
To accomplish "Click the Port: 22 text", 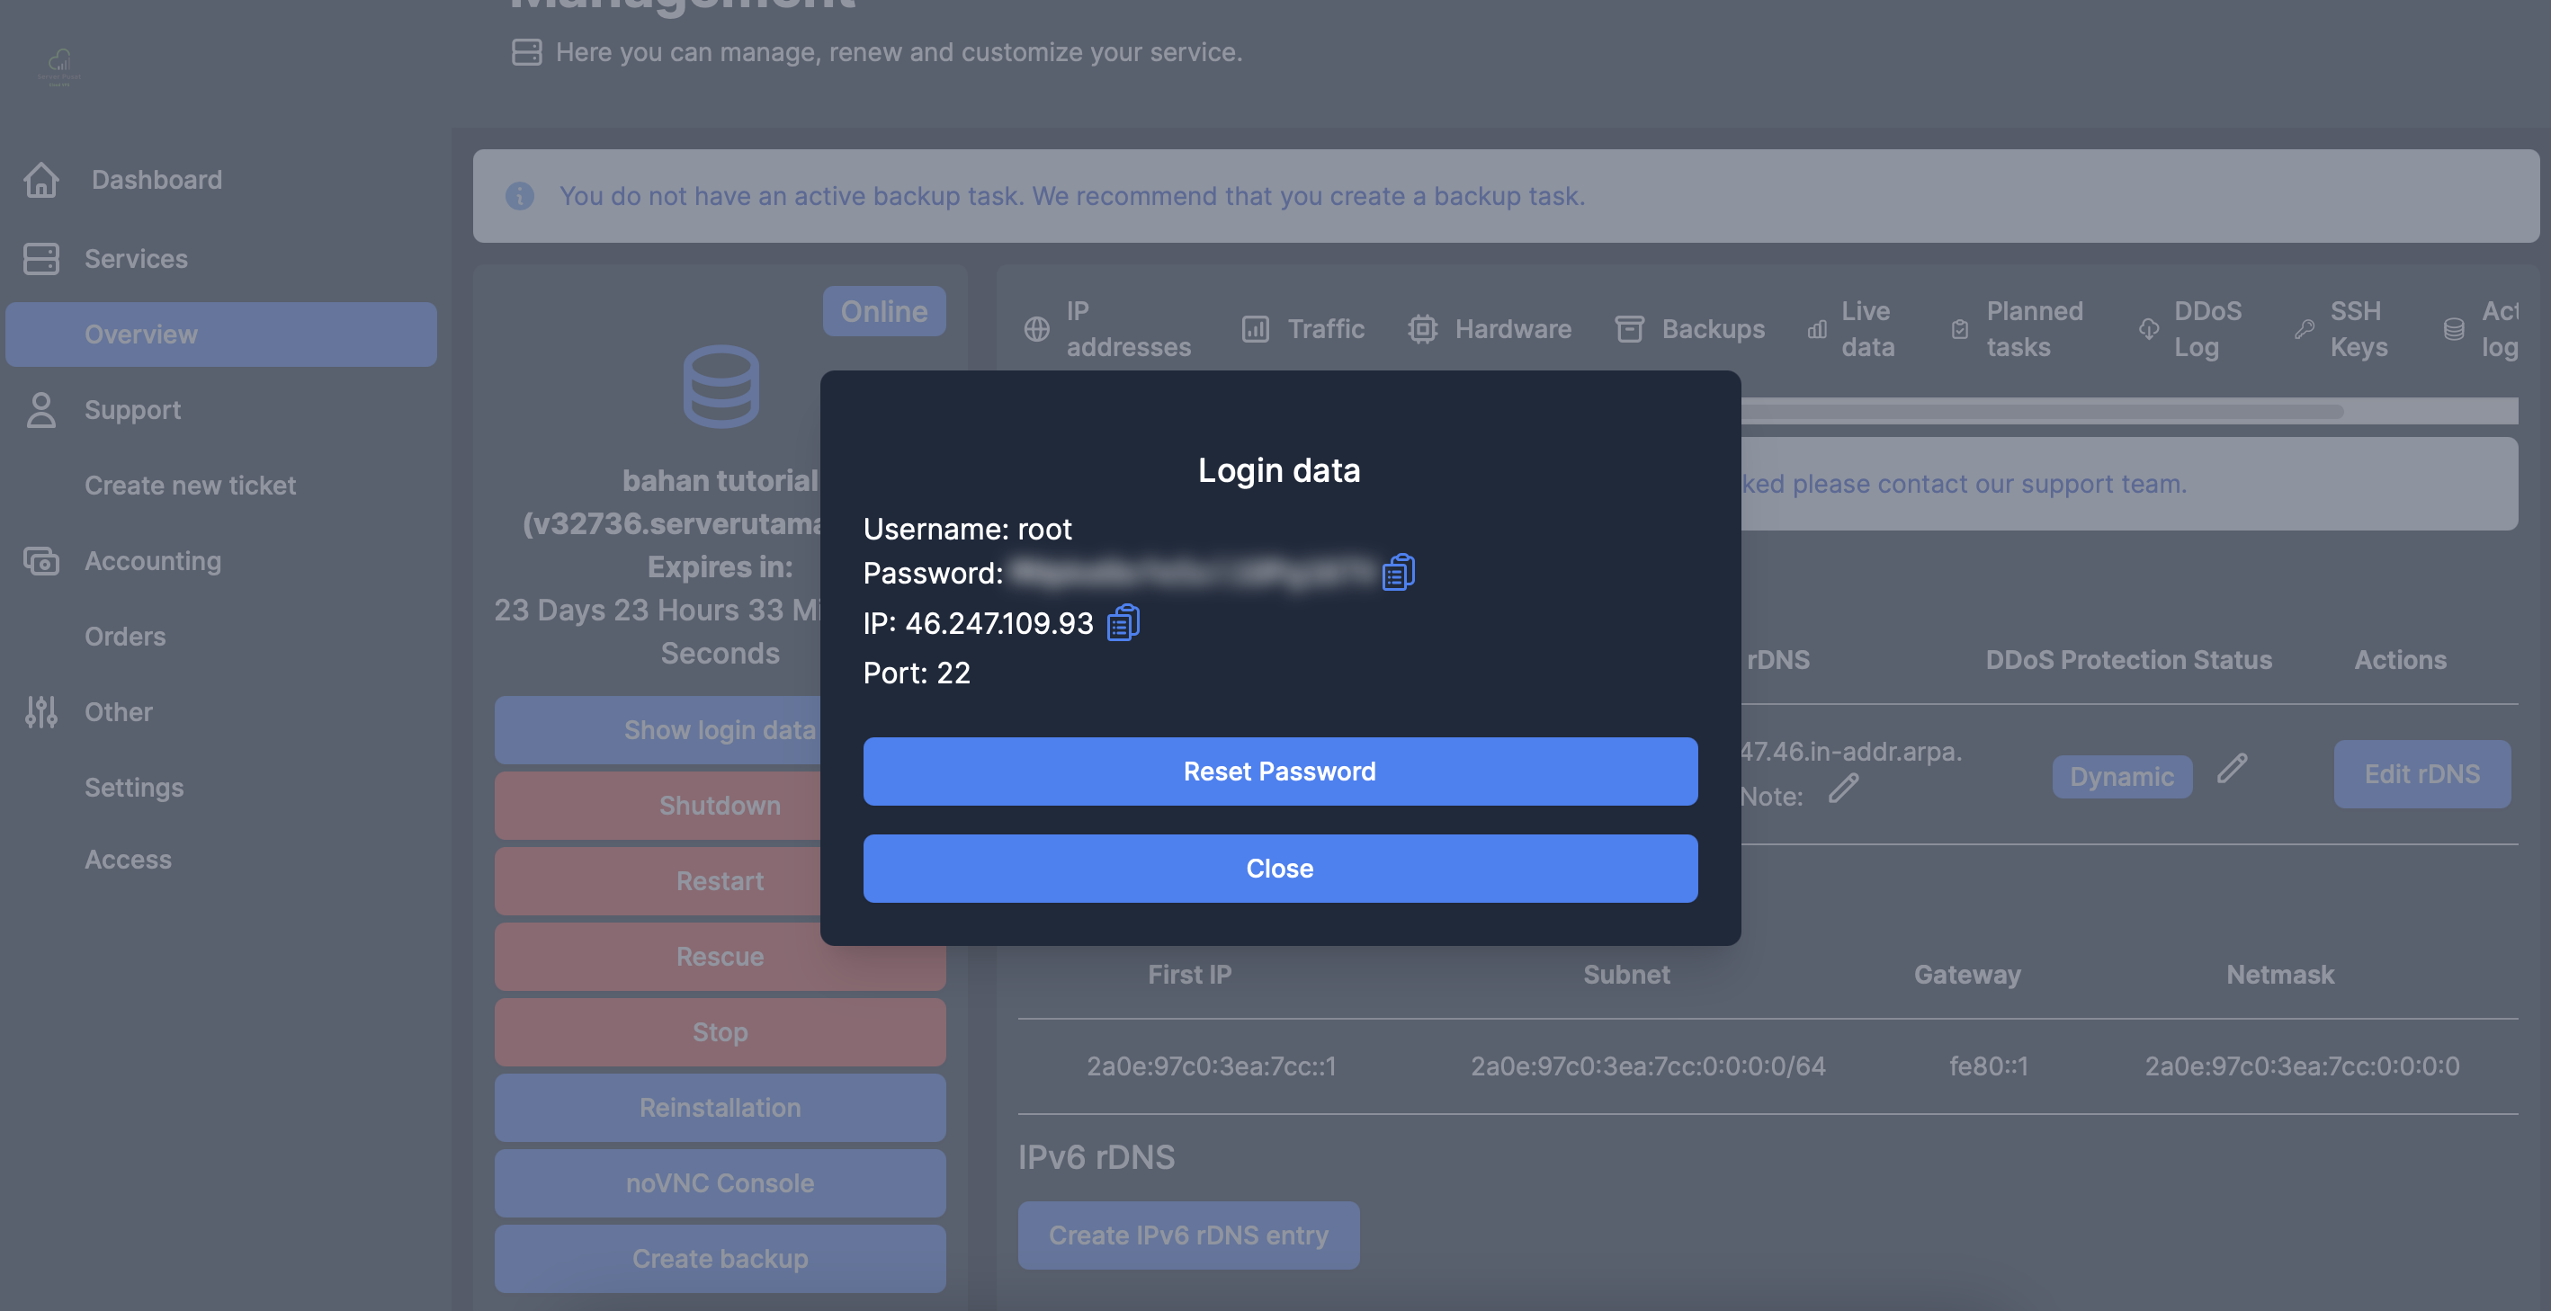I will (916, 673).
